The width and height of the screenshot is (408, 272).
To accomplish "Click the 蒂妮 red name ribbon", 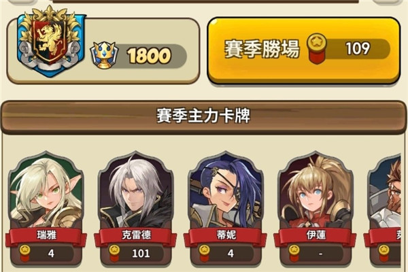I will pyautogui.click(x=225, y=236).
